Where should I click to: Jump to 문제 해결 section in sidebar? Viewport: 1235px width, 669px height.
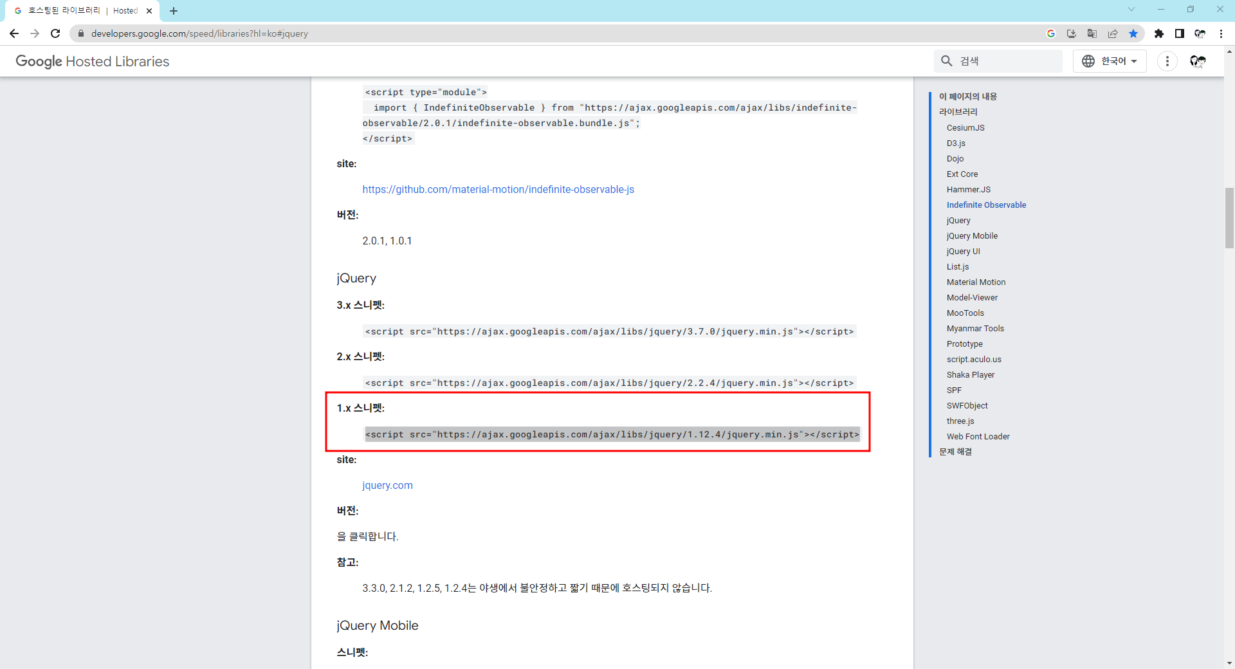click(x=955, y=452)
